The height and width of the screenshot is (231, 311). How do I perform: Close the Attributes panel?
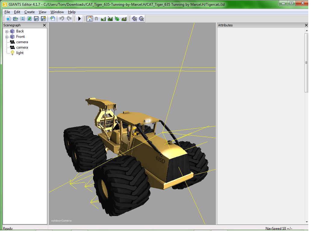307,25
